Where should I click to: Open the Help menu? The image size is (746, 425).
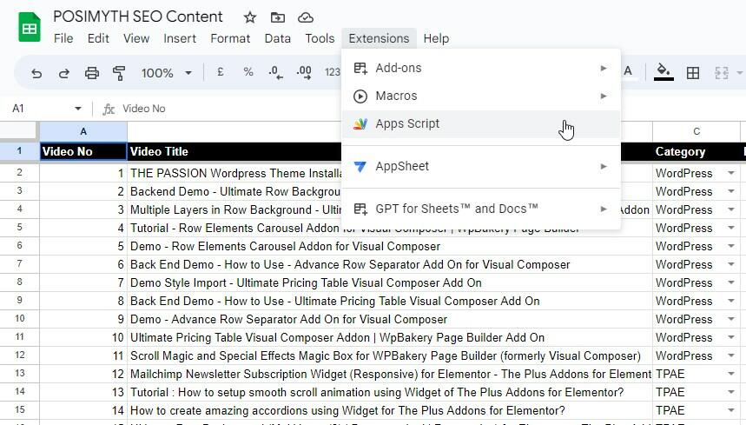[x=436, y=38]
